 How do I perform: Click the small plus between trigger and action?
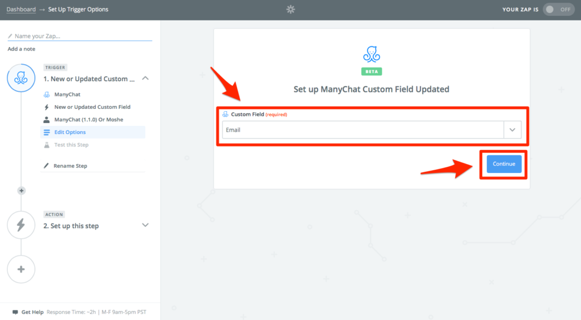pyautogui.click(x=22, y=191)
